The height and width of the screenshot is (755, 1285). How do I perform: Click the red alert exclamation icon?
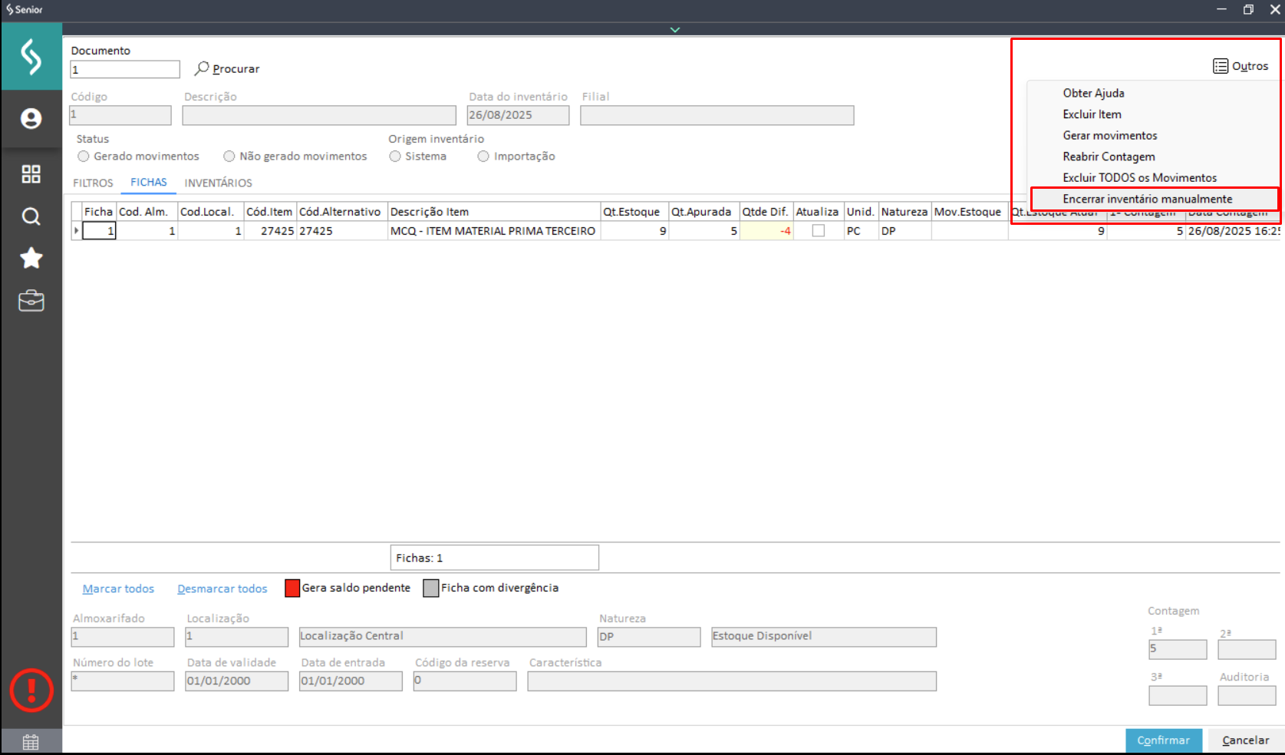coord(31,690)
